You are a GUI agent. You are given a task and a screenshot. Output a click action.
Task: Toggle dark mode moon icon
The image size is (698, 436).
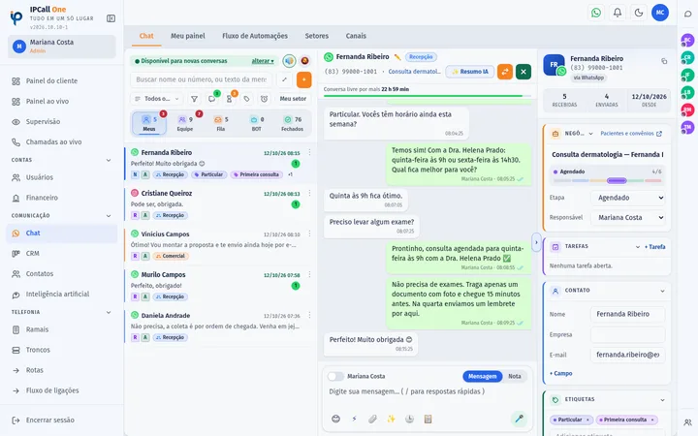(x=639, y=13)
